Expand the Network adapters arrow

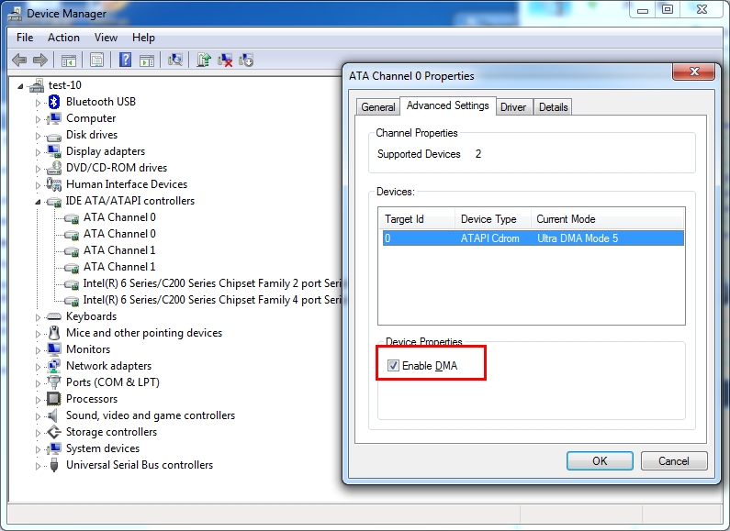click(39, 367)
